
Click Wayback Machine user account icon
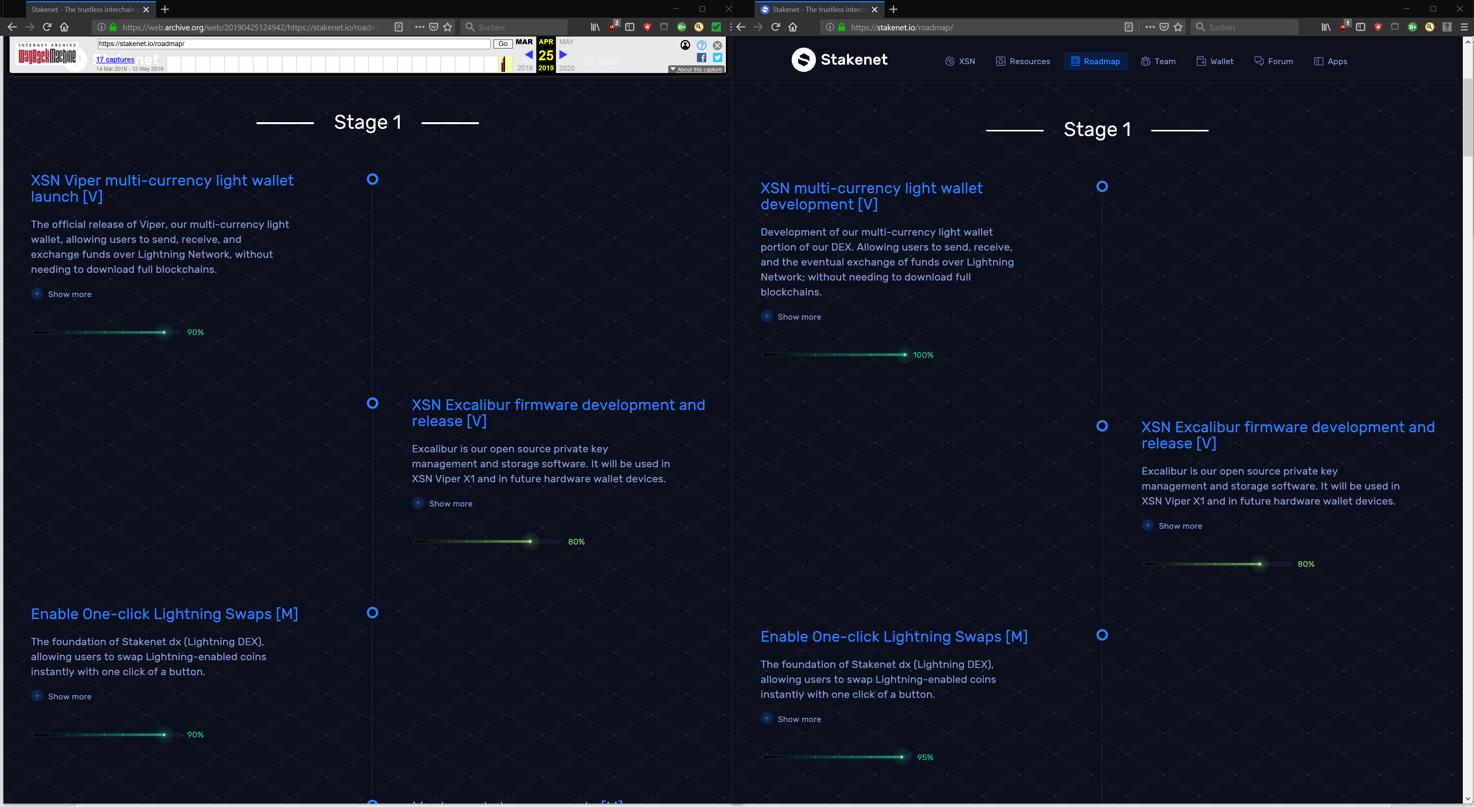point(685,45)
